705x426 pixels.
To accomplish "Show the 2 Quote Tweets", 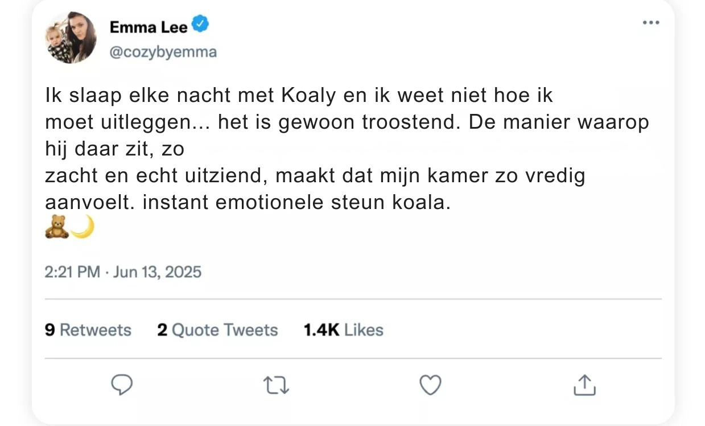I will [217, 330].
